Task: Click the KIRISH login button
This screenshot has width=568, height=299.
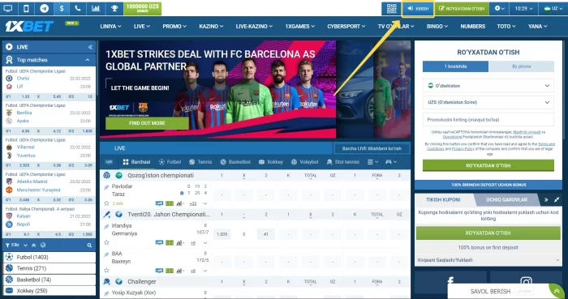Action: click(x=418, y=8)
